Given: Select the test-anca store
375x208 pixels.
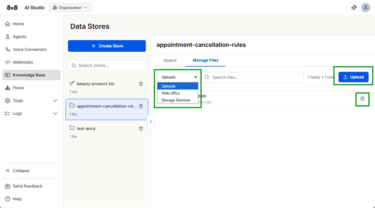Looking at the screenshot, I should click(x=107, y=132).
